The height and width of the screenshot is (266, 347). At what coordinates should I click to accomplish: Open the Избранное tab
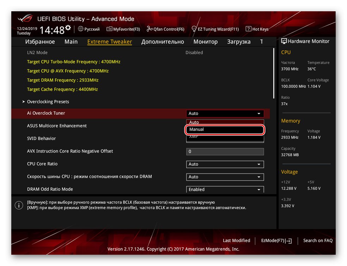coord(40,42)
